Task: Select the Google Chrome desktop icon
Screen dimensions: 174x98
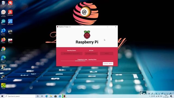Action: tap(3, 50)
